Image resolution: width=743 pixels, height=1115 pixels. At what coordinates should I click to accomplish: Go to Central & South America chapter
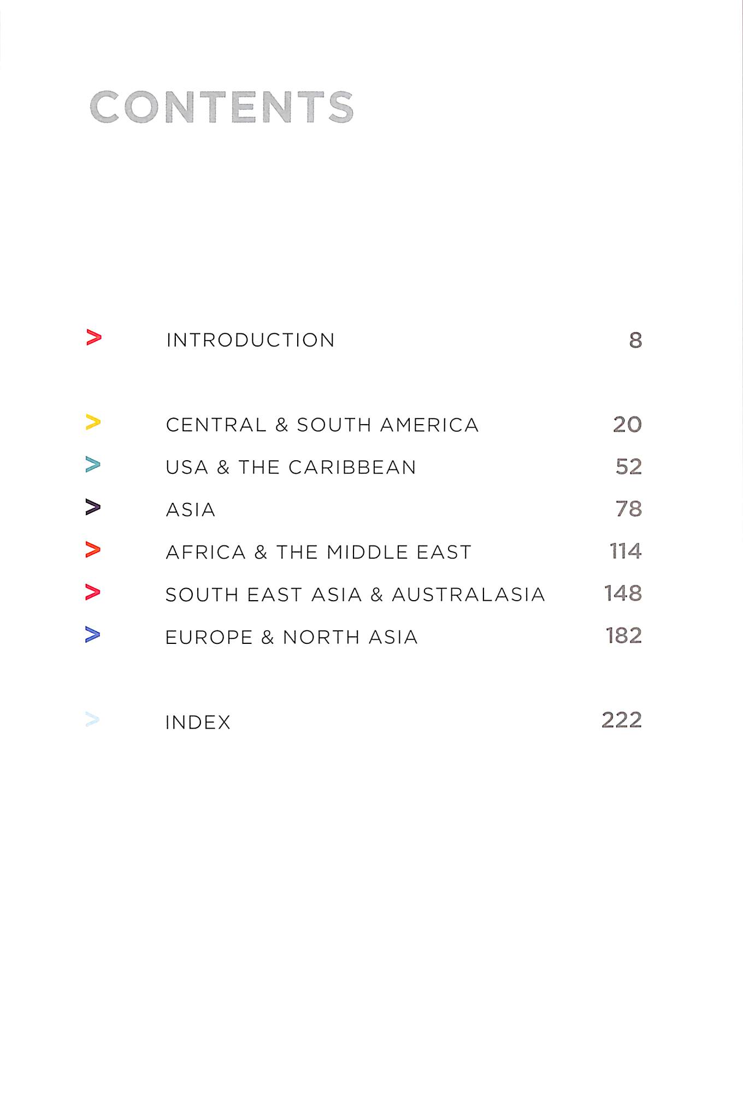coord(322,425)
